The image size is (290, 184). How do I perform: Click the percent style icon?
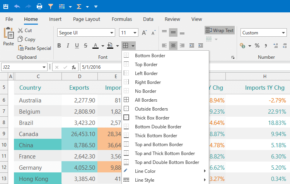257,46
